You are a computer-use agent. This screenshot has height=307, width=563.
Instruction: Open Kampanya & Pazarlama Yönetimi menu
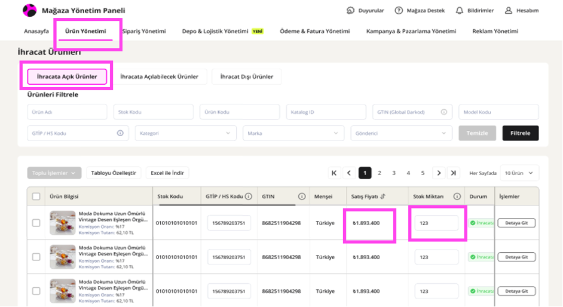pos(411,31)
